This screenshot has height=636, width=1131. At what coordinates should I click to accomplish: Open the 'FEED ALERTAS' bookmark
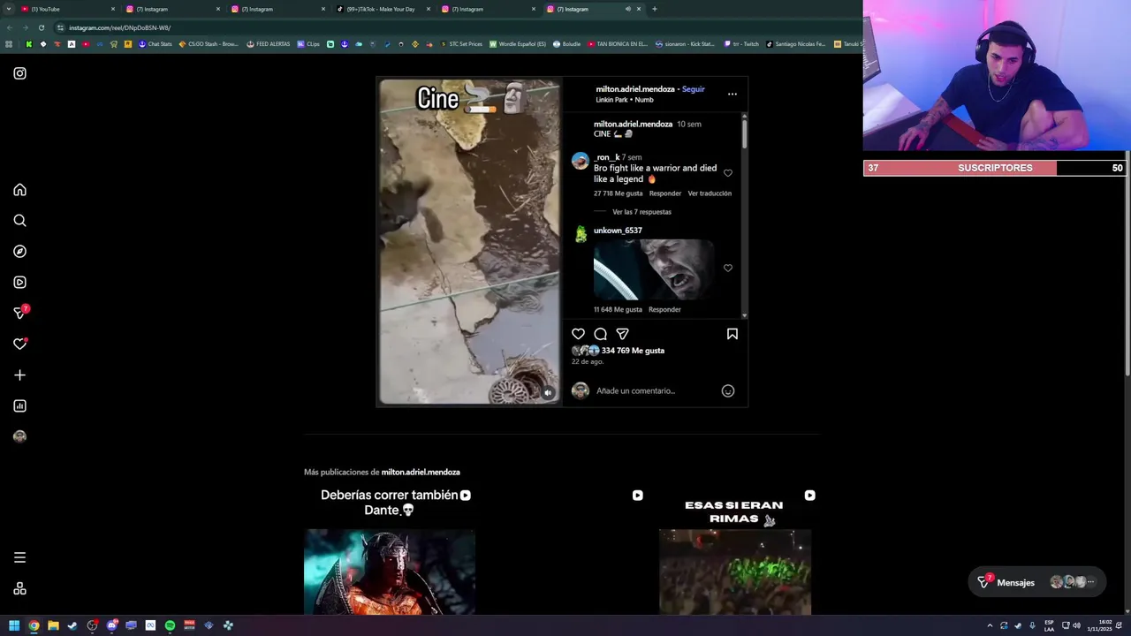point(268,44)
